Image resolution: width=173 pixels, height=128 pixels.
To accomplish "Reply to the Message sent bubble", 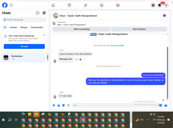I will [x=81, y=60].
